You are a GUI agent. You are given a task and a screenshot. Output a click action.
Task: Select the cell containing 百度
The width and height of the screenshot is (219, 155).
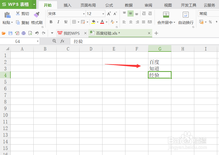tap(160, 62)
